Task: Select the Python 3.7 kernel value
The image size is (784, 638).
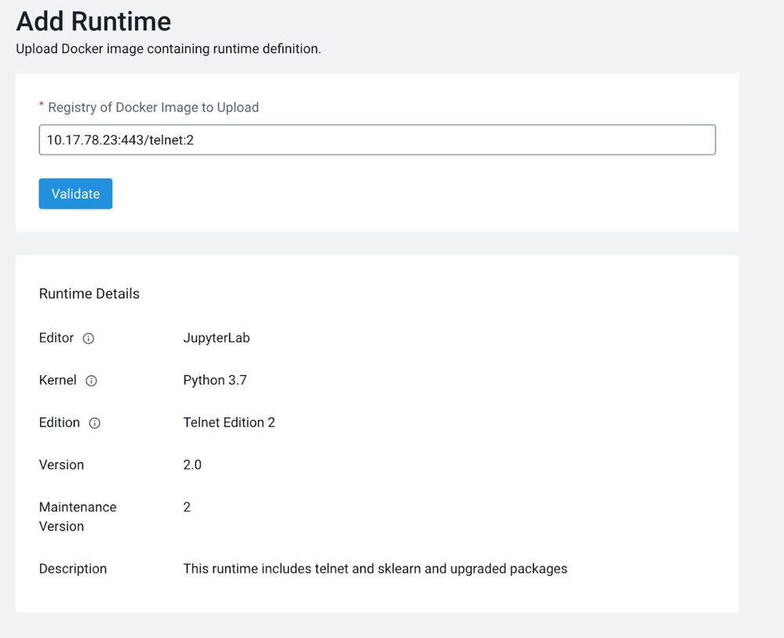Action: click(215, 381)
